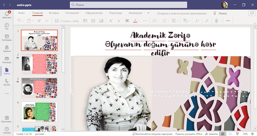The image size is (257, 136).
Task: Apply red font color A
Action: point(135,21)
